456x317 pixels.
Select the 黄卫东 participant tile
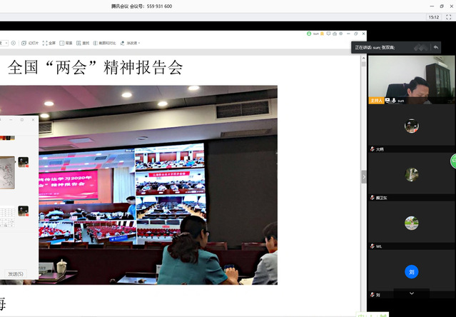[x=411, y=174]
